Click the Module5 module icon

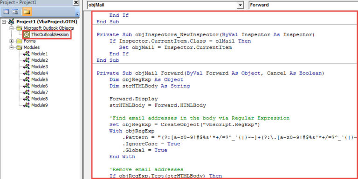click(27, 79)
